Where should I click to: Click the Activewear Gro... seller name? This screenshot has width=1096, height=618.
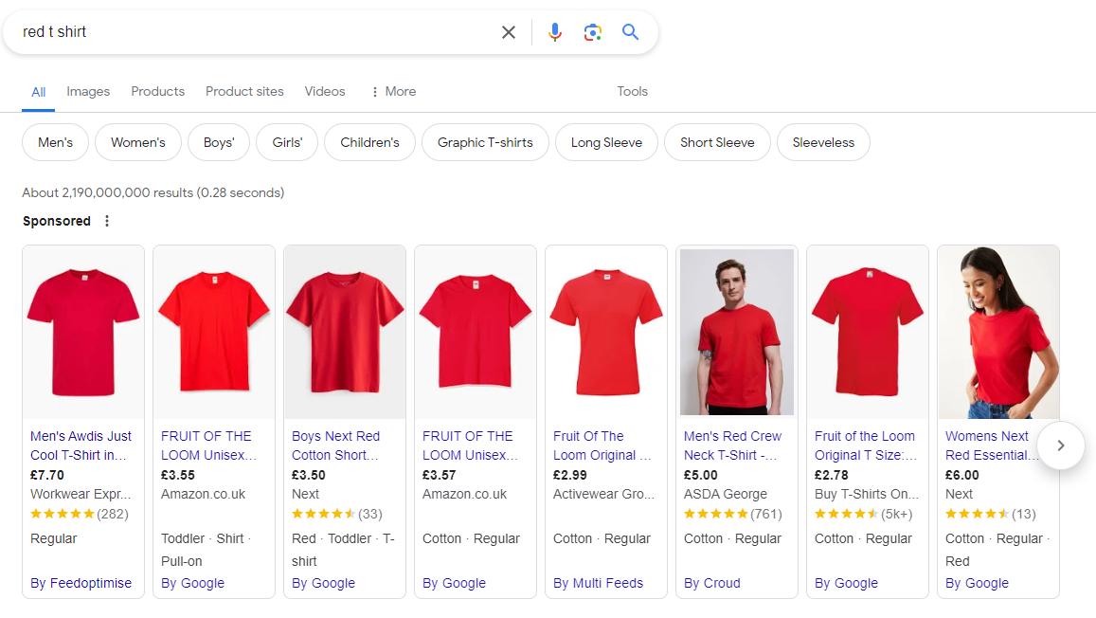click(604, 494)
